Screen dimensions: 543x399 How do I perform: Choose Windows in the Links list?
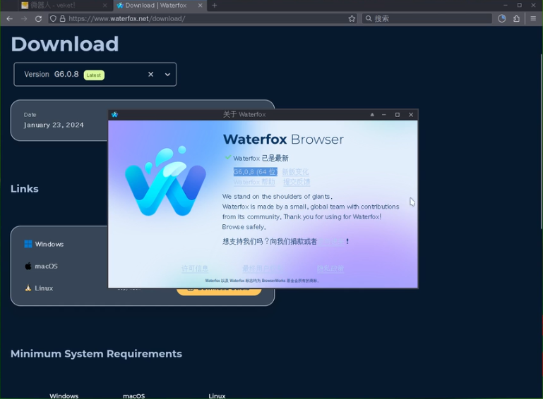49,244
